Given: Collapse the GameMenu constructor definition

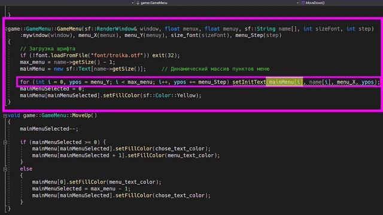Looking at the screenshot, I should click(x=5, y=29).
